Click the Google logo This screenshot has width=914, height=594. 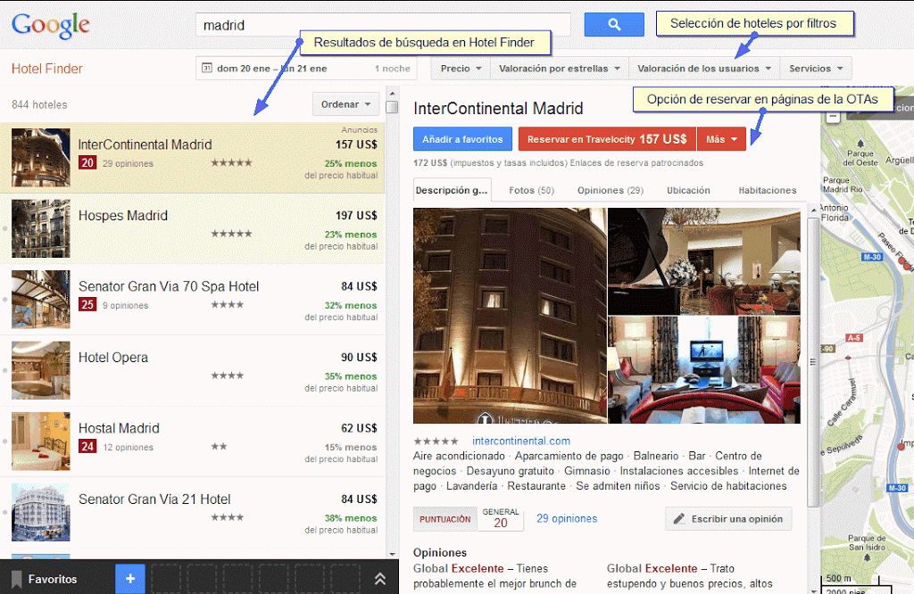pyautogui.click(x=51, y=25)
